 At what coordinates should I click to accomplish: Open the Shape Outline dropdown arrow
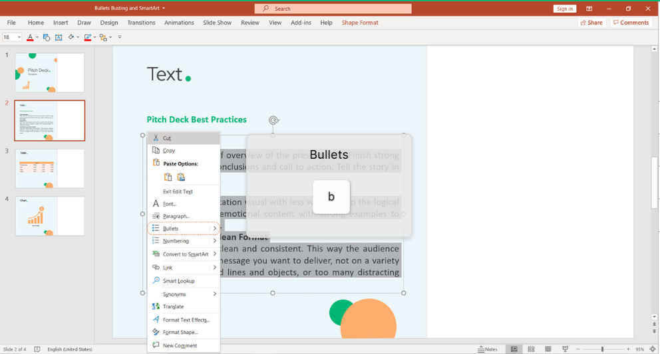point(94,37)
